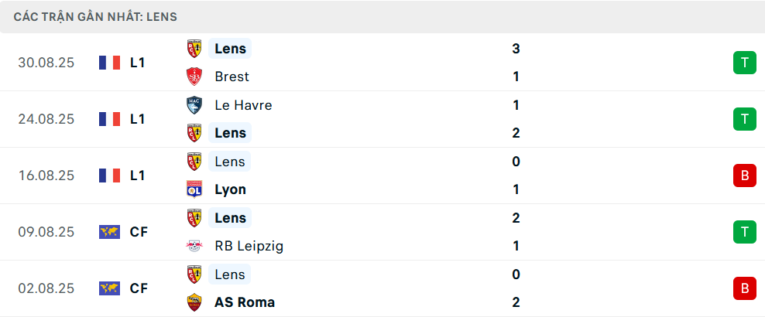765x317 pixels.
Task: Click the green T badge for Lens vs Brest
Action: [x=744, y=63]
